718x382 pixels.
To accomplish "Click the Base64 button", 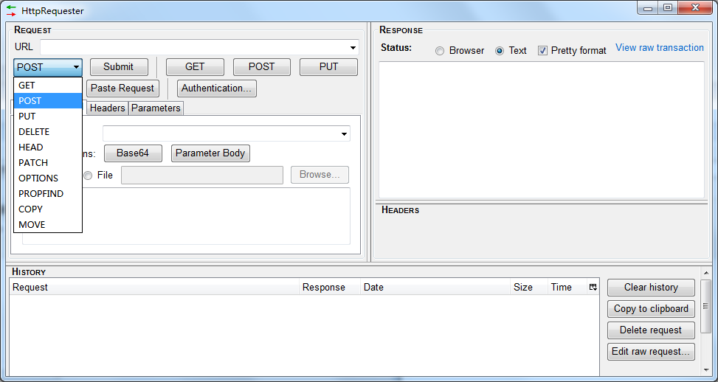I will 132,153.
